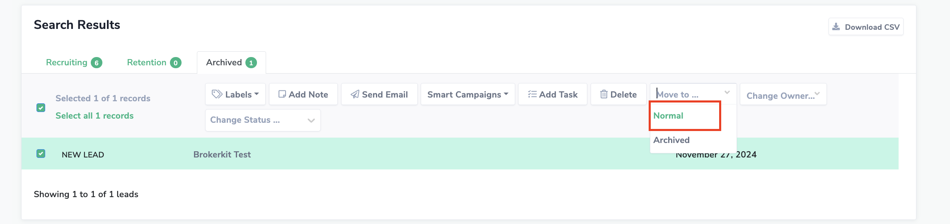This screenshot has height=224, width=950.
Task: Open the Smart Campaigns dropdown menu
Action: point(468,94)
